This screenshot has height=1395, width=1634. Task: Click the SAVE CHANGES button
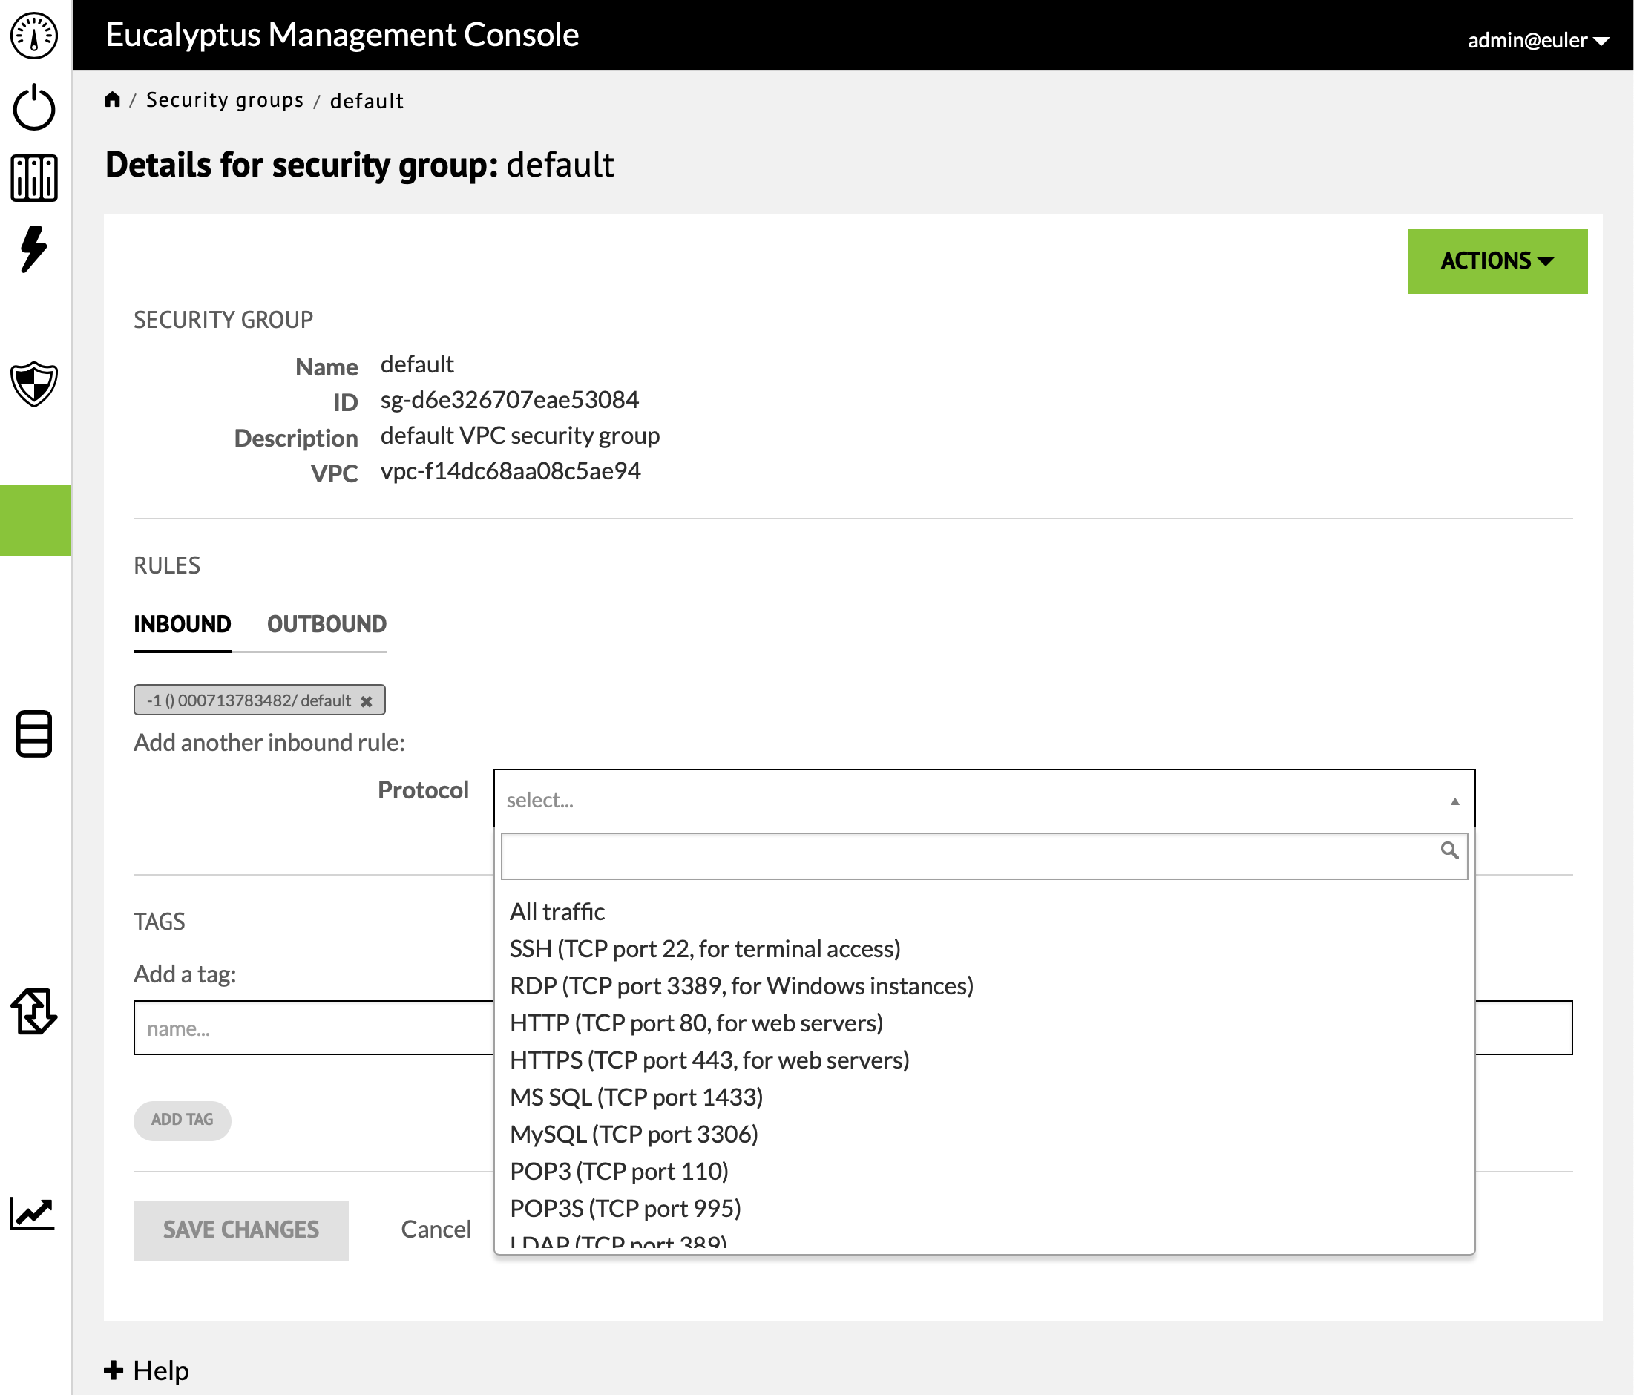(240, 1230)
